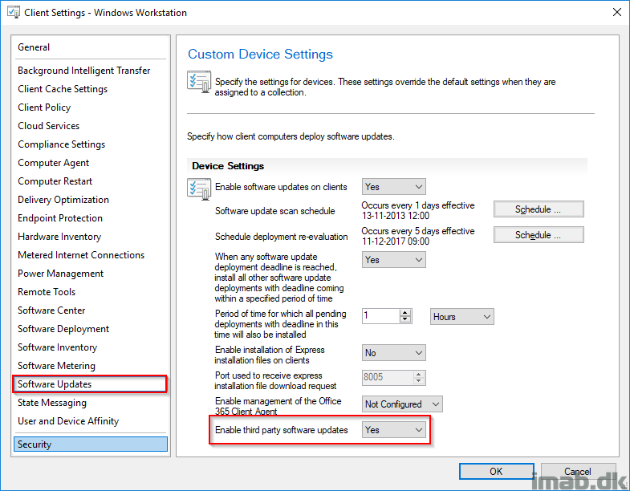Click Schedule button for software update scan

click(539, 209)
